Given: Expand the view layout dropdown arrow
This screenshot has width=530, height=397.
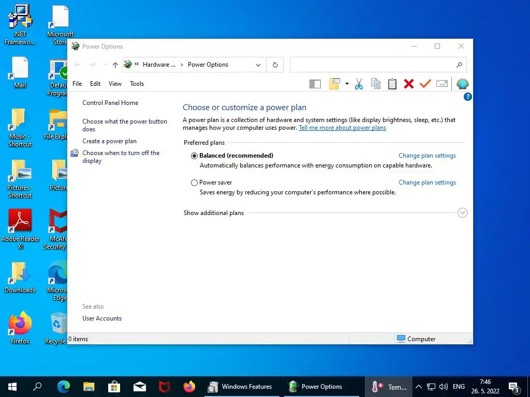Looking at the screenshot, I should coord(347,84).
